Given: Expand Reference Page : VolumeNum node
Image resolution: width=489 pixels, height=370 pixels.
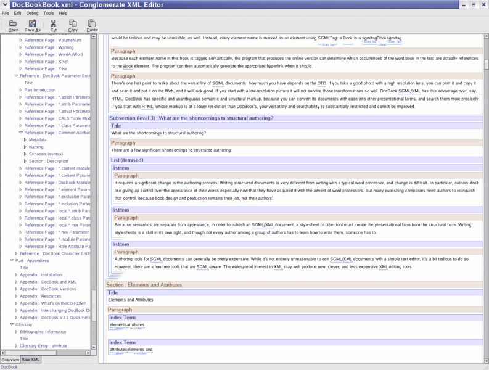Looking at the screenshot, I should click(20, 40).
